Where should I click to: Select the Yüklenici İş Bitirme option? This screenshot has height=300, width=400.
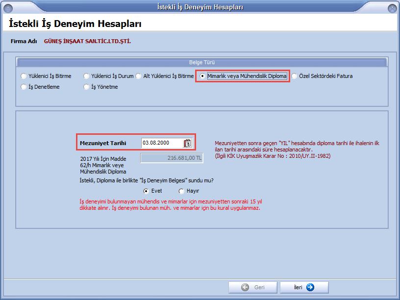(x=24, y=76)
